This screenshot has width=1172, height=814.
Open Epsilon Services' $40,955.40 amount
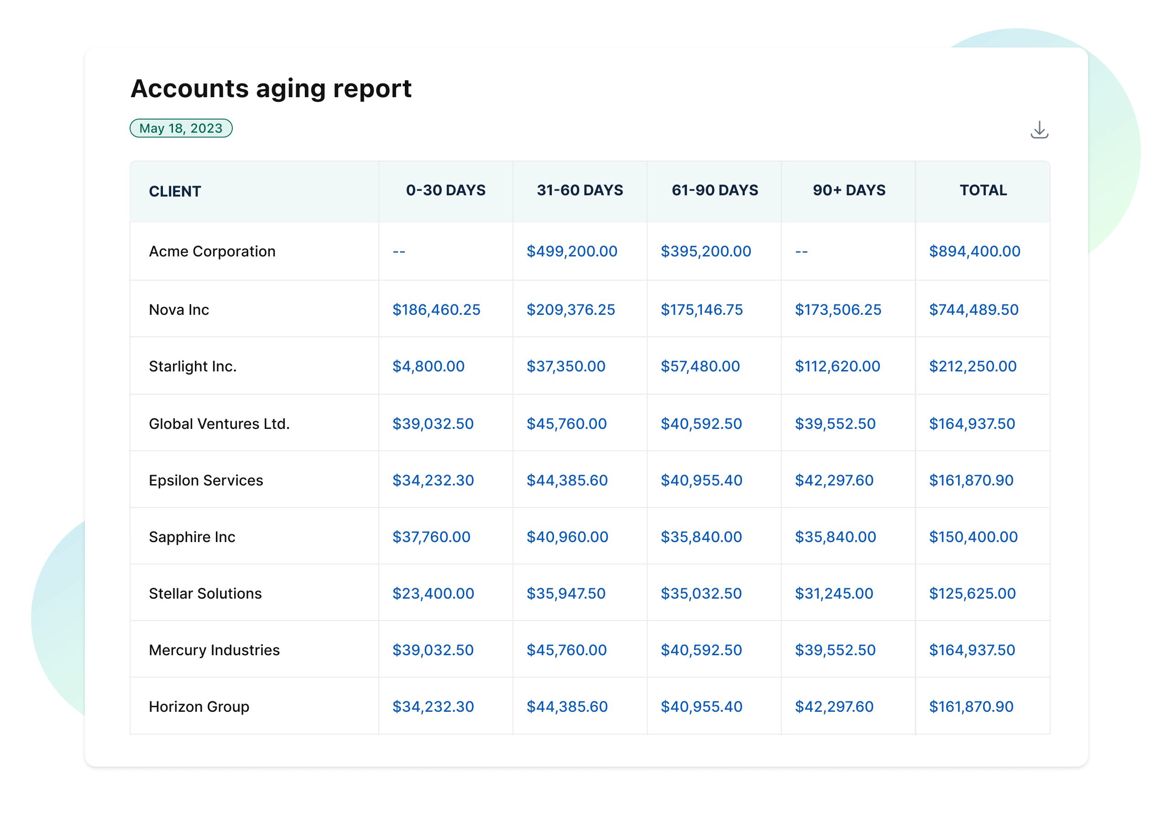(x=701, y=480)
